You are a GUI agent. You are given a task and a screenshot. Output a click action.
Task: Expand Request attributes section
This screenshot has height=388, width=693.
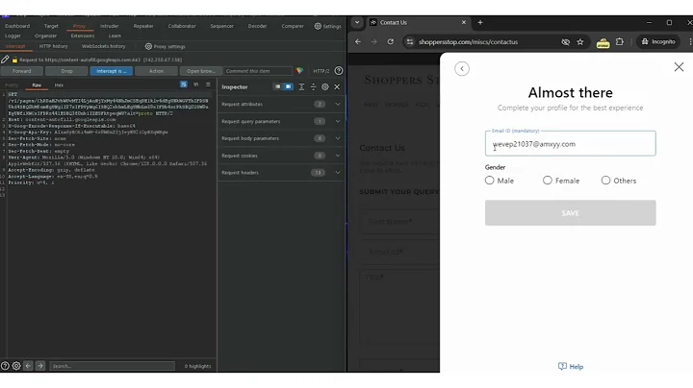(x=338, y=104)
